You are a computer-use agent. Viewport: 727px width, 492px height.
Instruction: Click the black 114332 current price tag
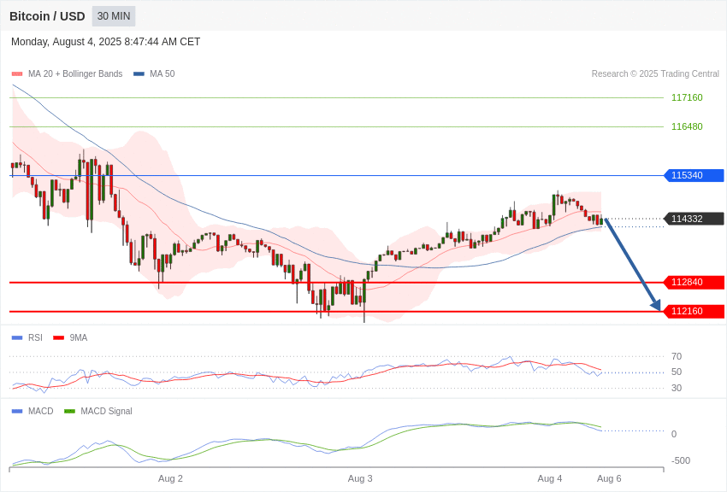pyautogui.click(x=694, y=219)
